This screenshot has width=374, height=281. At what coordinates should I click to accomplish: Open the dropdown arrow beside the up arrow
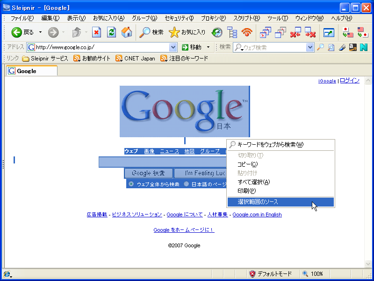[x=86, y=32]
